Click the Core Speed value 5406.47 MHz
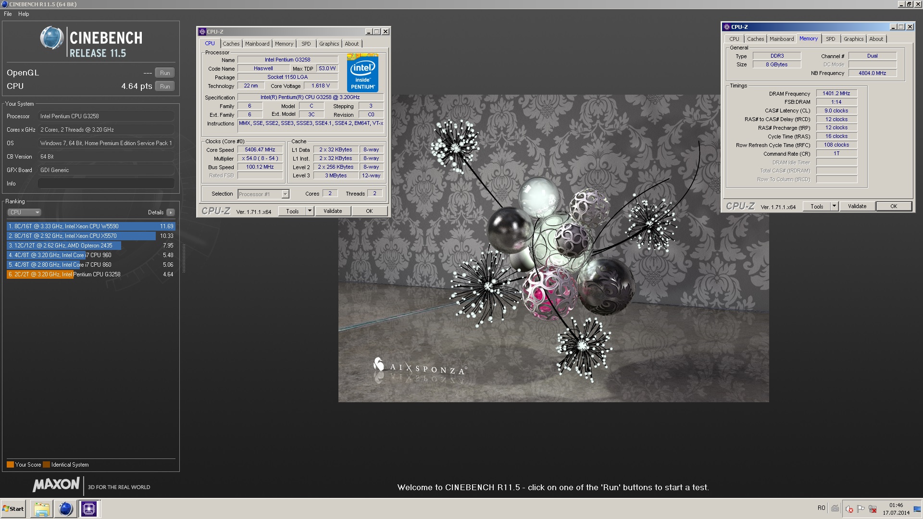 (x=260, y=150)
